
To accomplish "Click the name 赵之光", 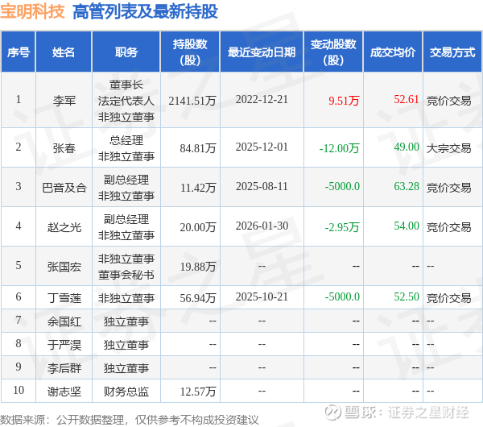I will [x=64, y=227].
